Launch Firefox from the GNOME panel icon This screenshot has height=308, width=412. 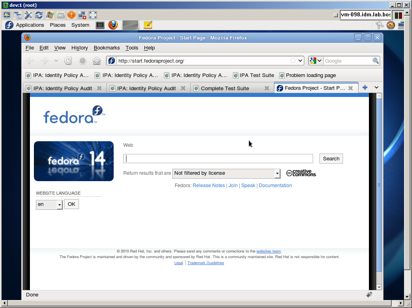point(113,25)
